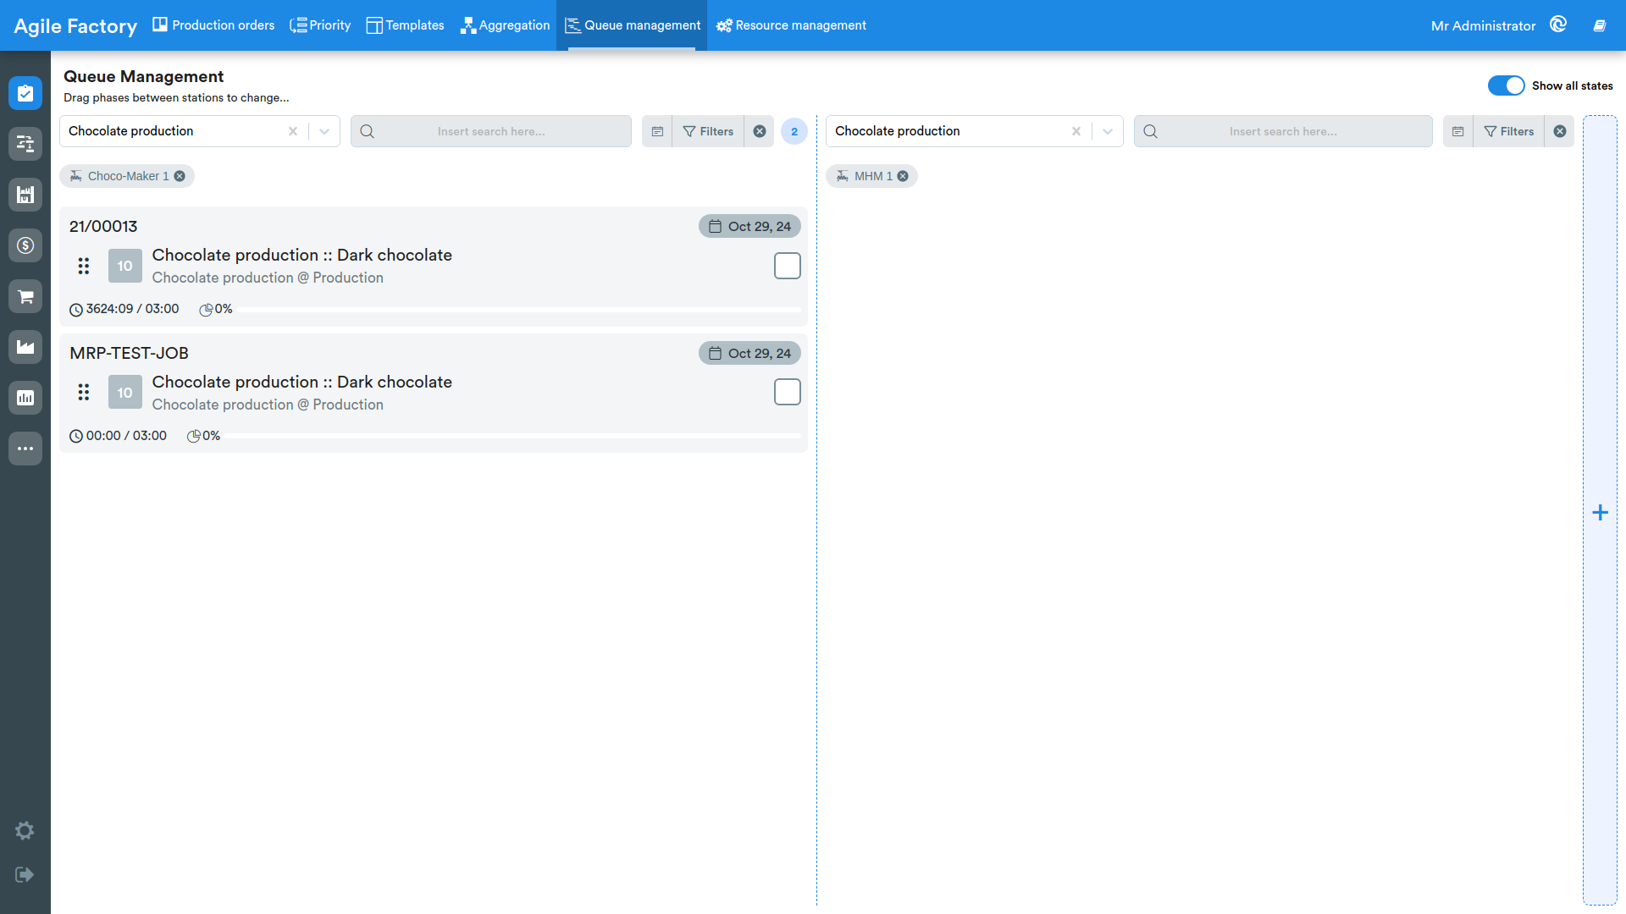Open Filters in the right panel
Screen dimensions: 1626x914
(1509, 131)
